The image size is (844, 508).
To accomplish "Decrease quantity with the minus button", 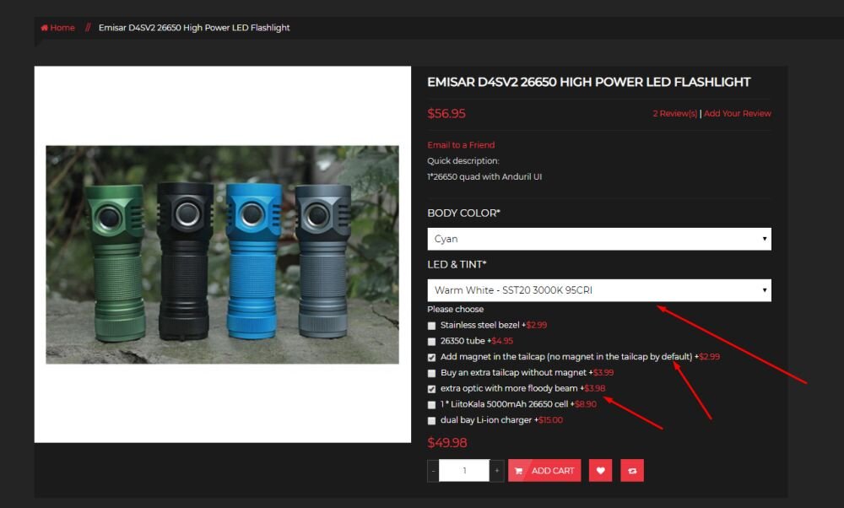I will [433, 470].
